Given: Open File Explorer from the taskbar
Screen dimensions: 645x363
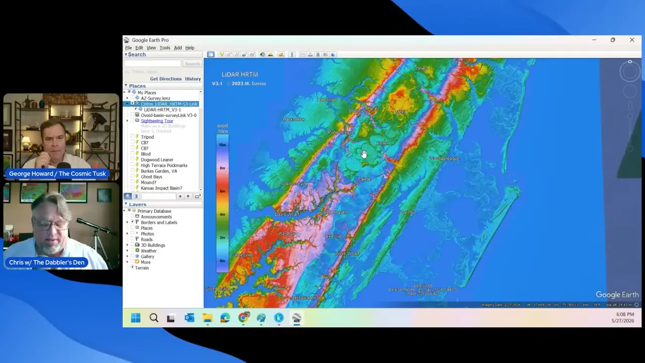Looking at the screenshot, I should coord(207,318).
